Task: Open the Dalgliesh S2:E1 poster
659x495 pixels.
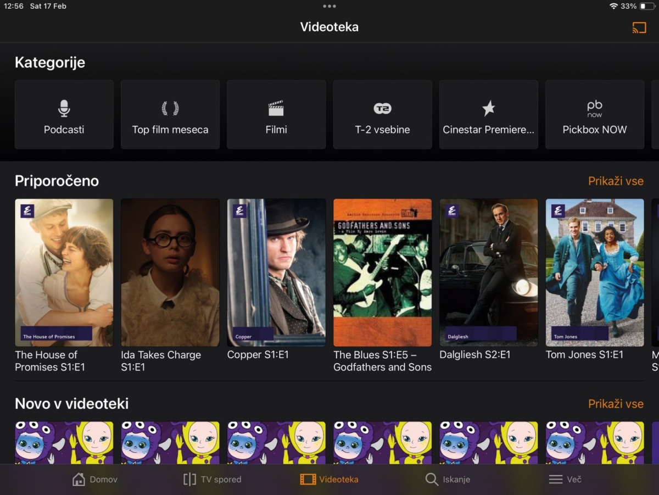Action: (488, 272)
